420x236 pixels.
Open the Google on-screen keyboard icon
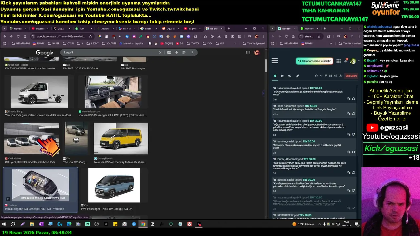pos(169,52)
